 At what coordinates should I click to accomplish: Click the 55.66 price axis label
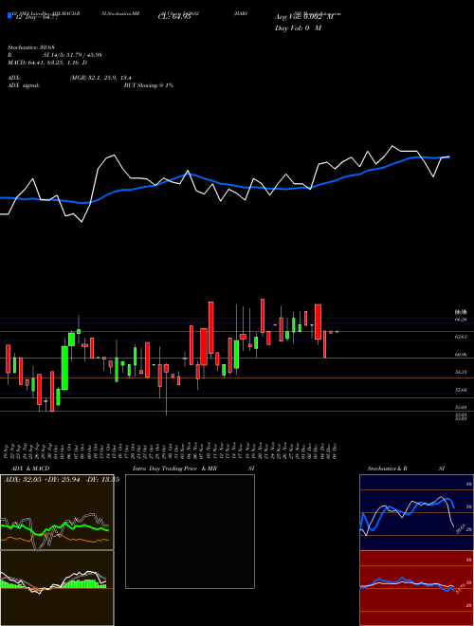[x=461, y=390]
